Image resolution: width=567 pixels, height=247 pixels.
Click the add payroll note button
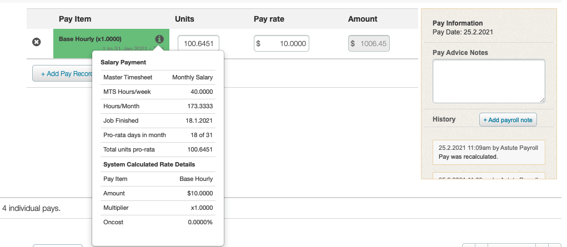[x=508, y=120]
